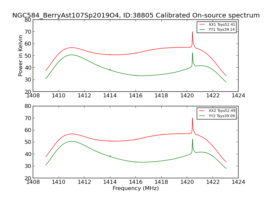265x198 pixels.
Task: Click the 70 y-axis tick on the top plot
Action: point(28,32)
